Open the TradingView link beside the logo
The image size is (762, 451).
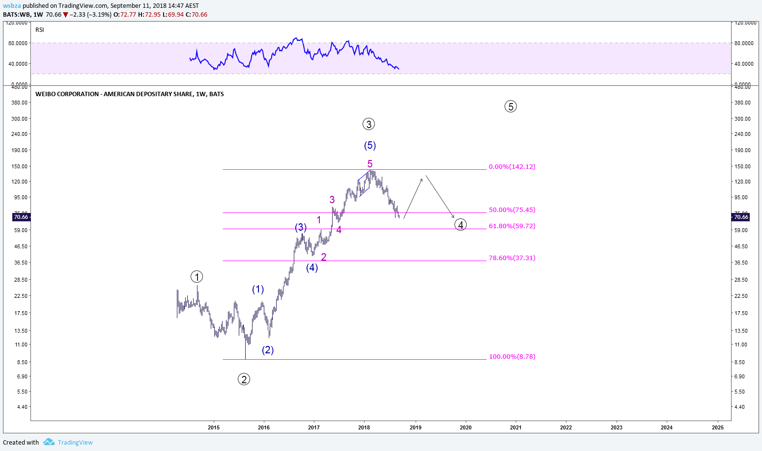75,442
